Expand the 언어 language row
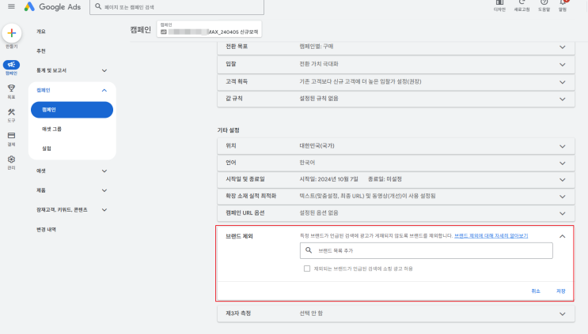Image resolution: width=588 pixels, height=334 pixels. pyautogui.click(x=396, y=163)
